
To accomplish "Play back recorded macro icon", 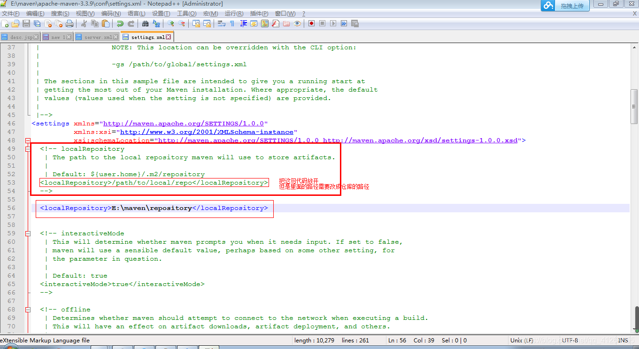I will [333, 23].
